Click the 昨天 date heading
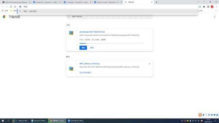 pyautogui.click(x=68, y=57)
